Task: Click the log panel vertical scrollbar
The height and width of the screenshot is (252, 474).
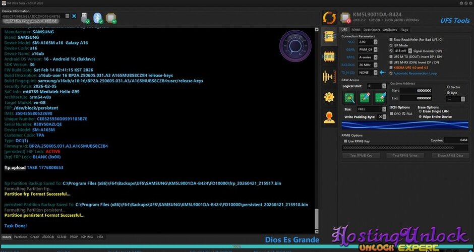Action: coord(317,131)
